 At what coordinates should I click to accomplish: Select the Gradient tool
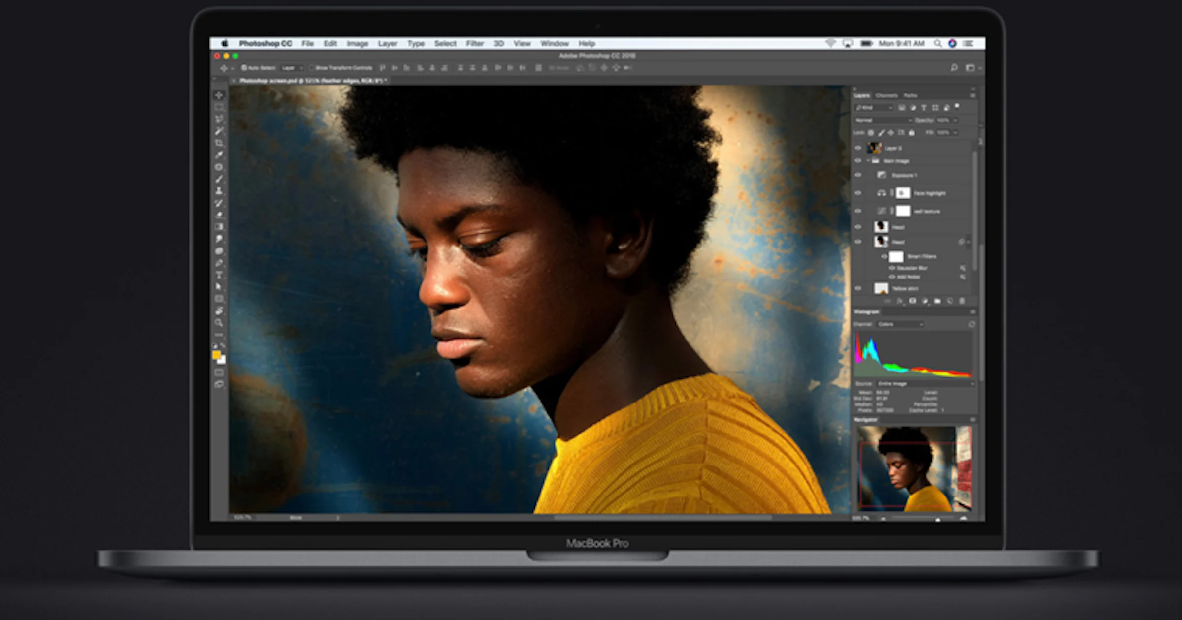tap(219, 227)
